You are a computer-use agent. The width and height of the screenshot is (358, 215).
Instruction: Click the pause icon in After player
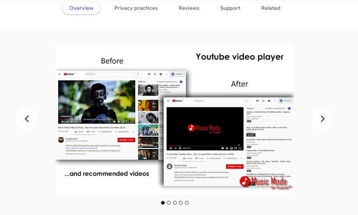coord(171,148)
